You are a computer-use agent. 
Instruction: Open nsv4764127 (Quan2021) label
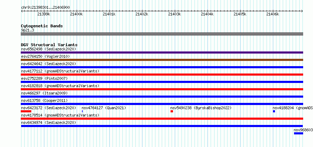104,108
